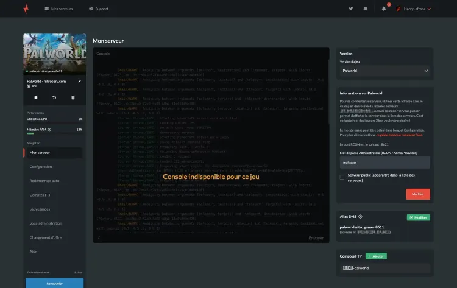Click the red Modifier button
457x288 pixels.
point(418,194)
